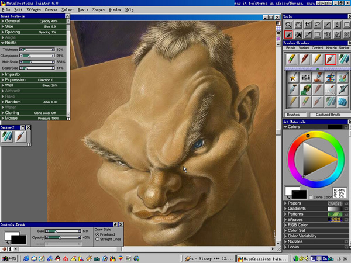Expand the RGB Color section
The height and width of the screenshot is (263, 351).
tap(285, 225)
